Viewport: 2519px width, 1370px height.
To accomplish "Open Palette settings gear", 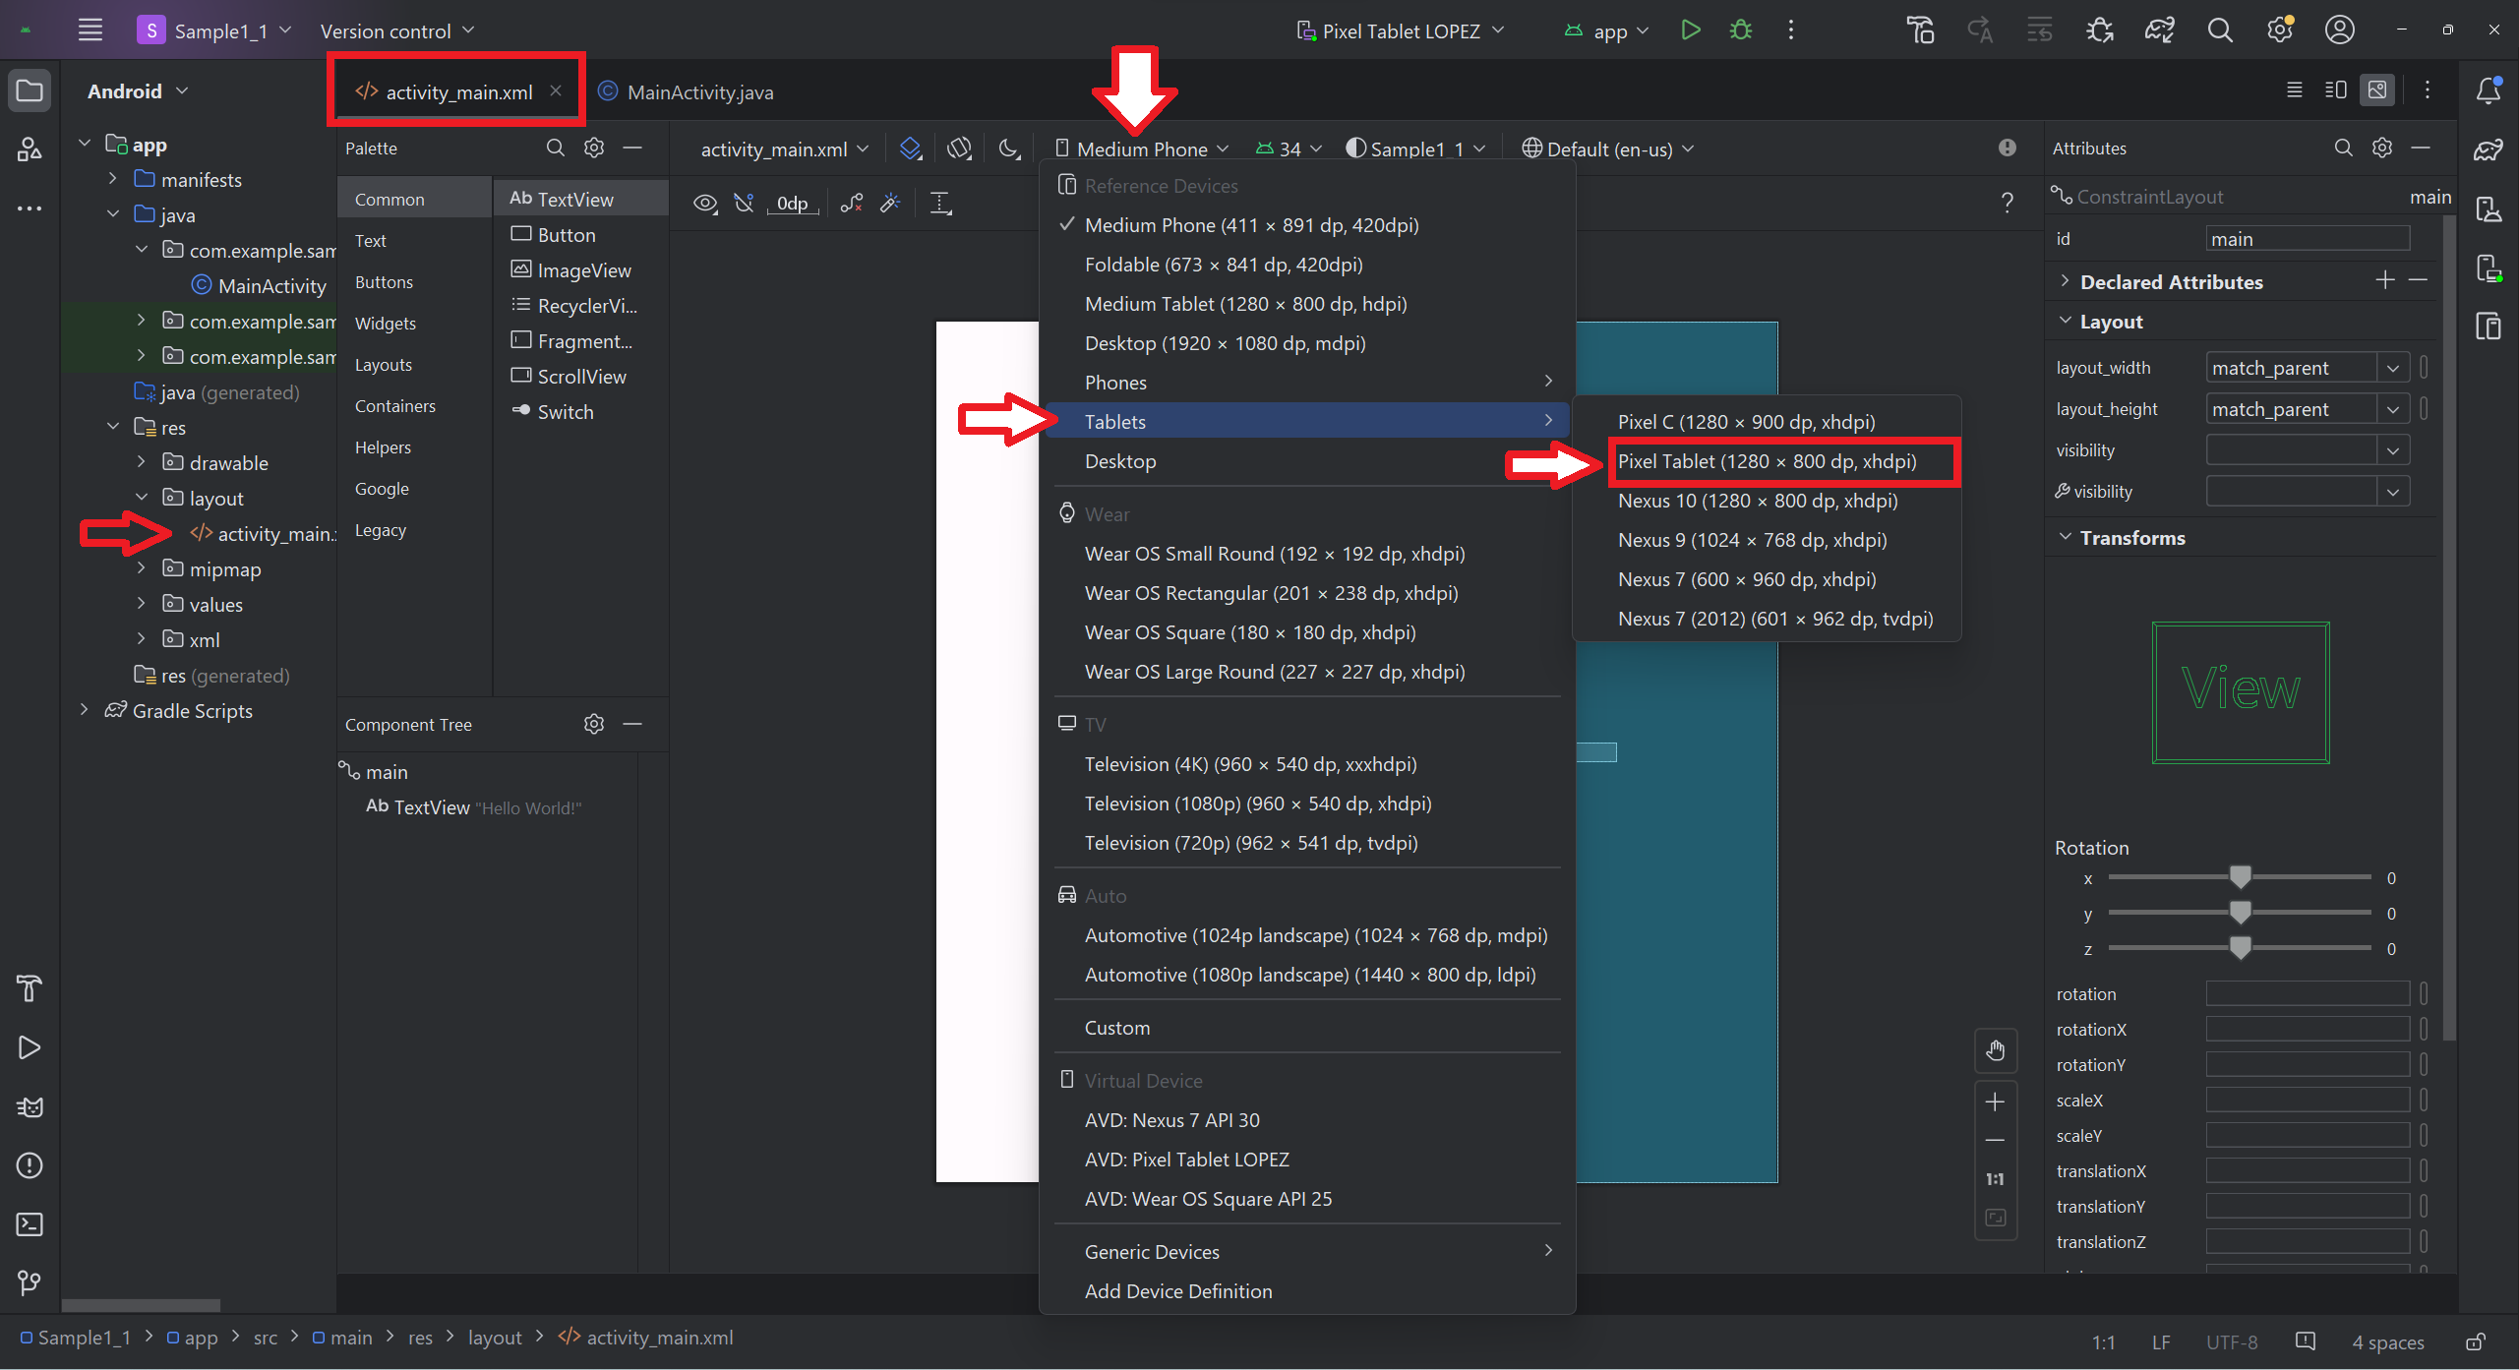I will [594, 148].
